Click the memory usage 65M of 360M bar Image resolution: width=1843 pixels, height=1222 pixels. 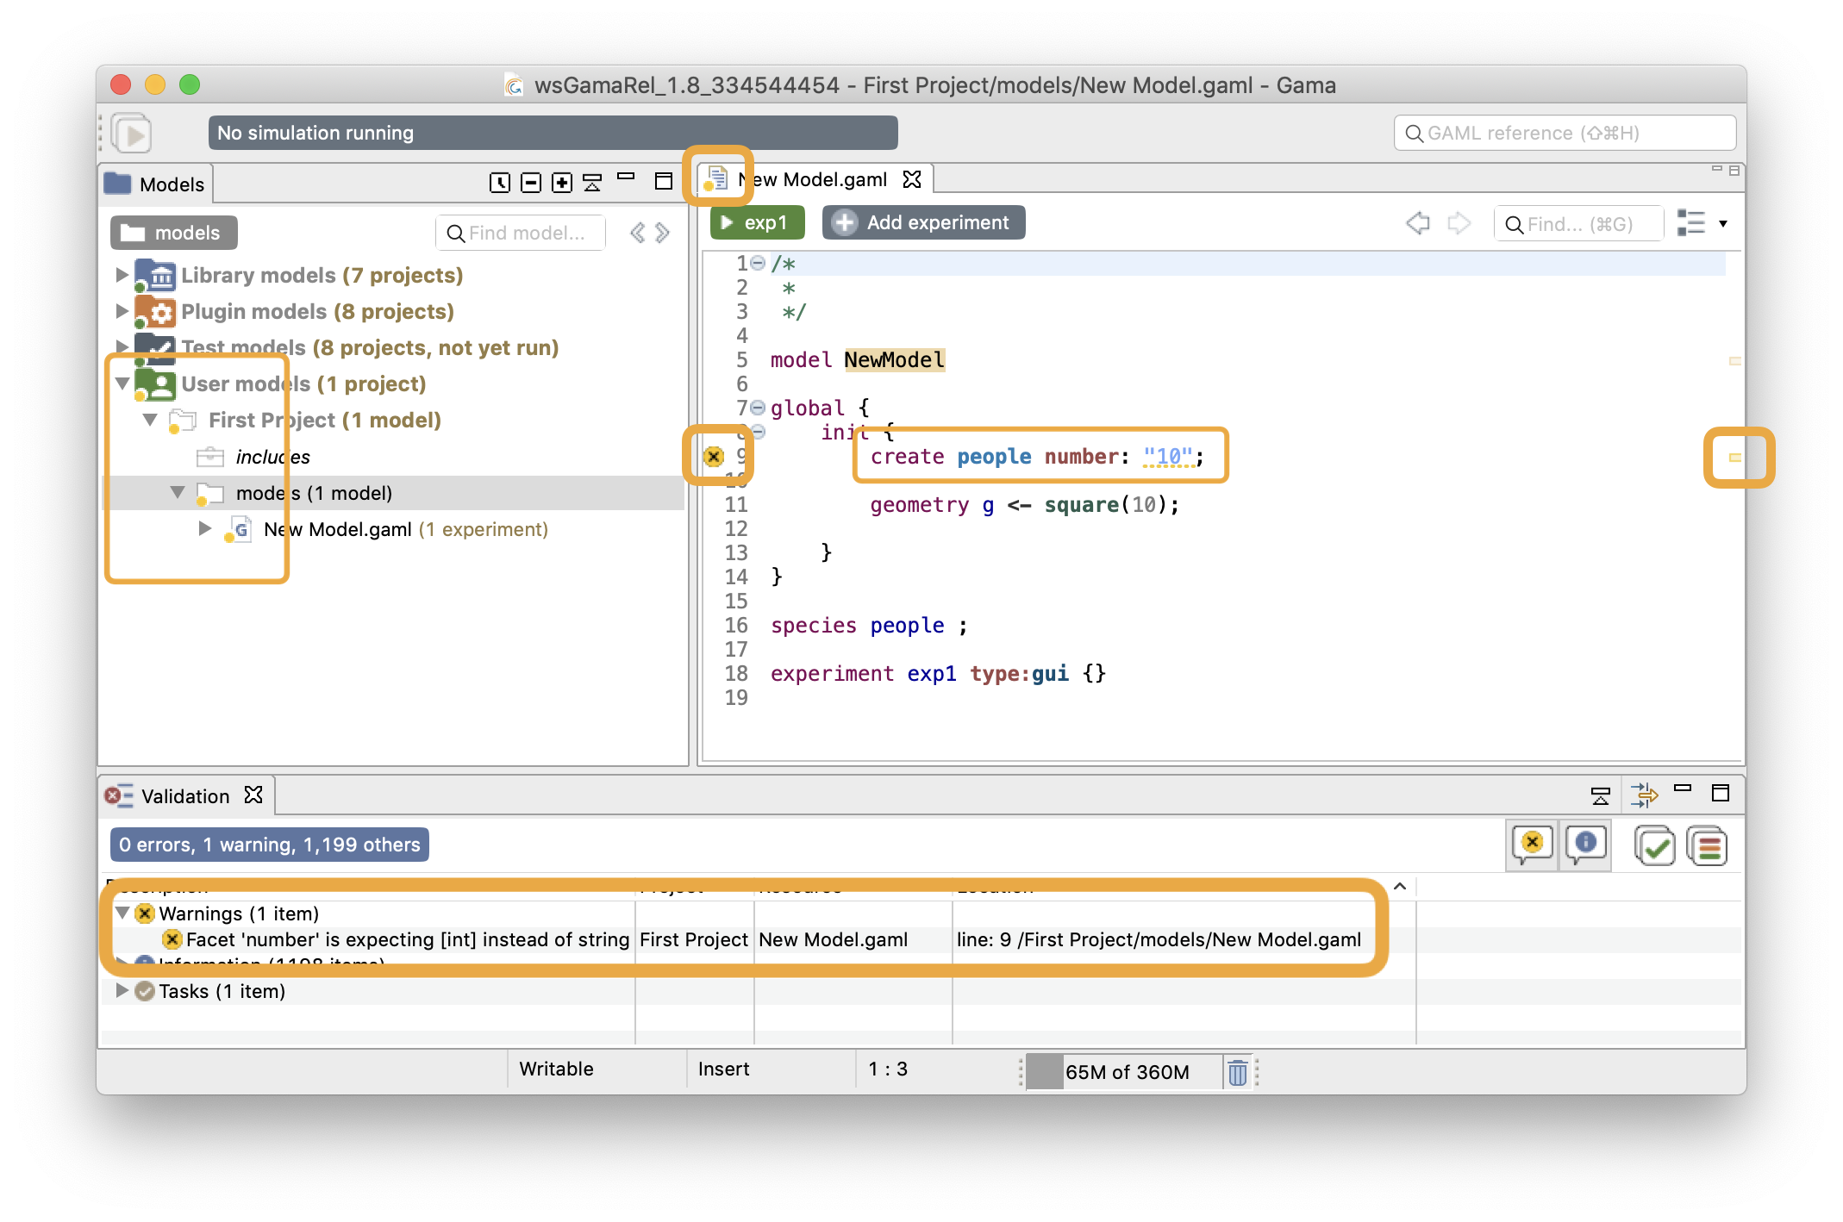tap(1125, 1072)
